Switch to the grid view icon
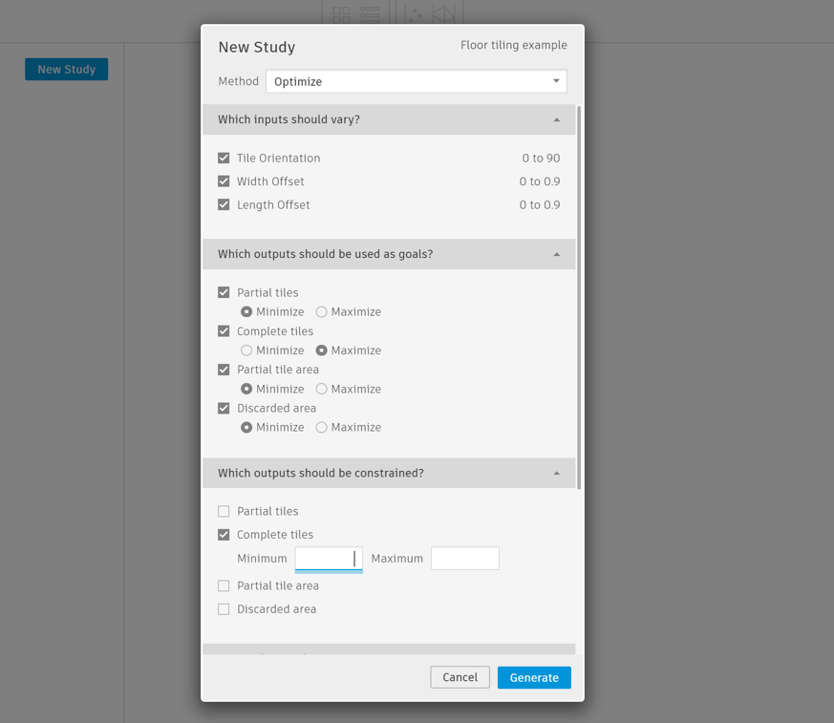 (x=341, y=14)
